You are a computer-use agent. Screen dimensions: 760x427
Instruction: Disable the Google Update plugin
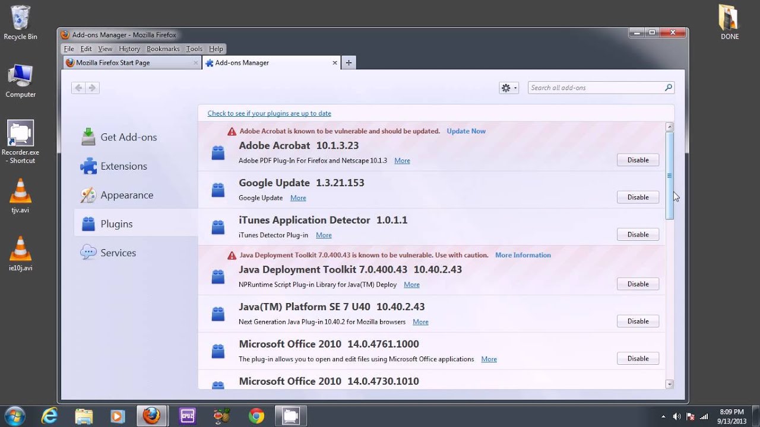[x=638, y=197]
